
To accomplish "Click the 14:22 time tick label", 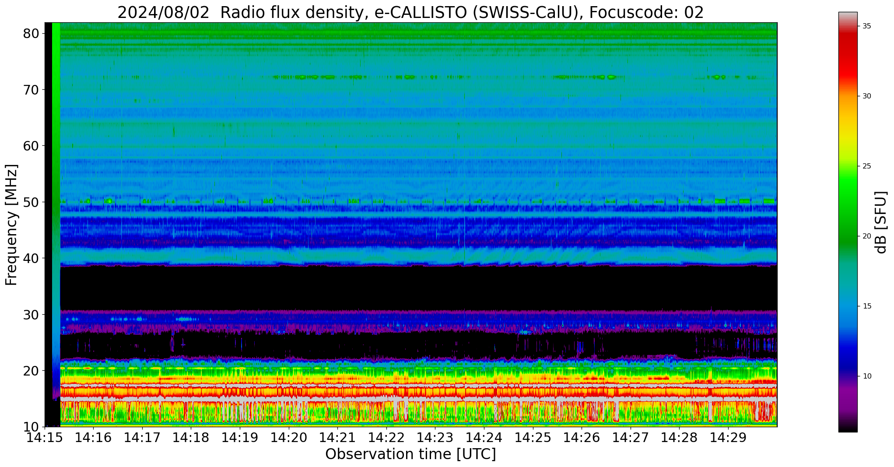I will (386, 437).
